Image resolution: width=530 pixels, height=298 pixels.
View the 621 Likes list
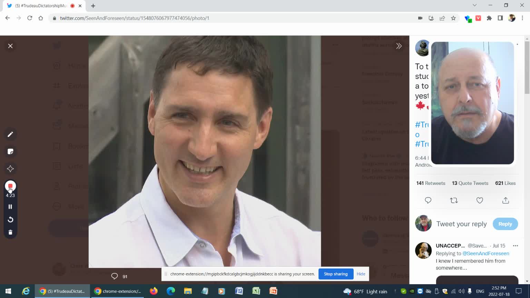[x=506, y=183]
